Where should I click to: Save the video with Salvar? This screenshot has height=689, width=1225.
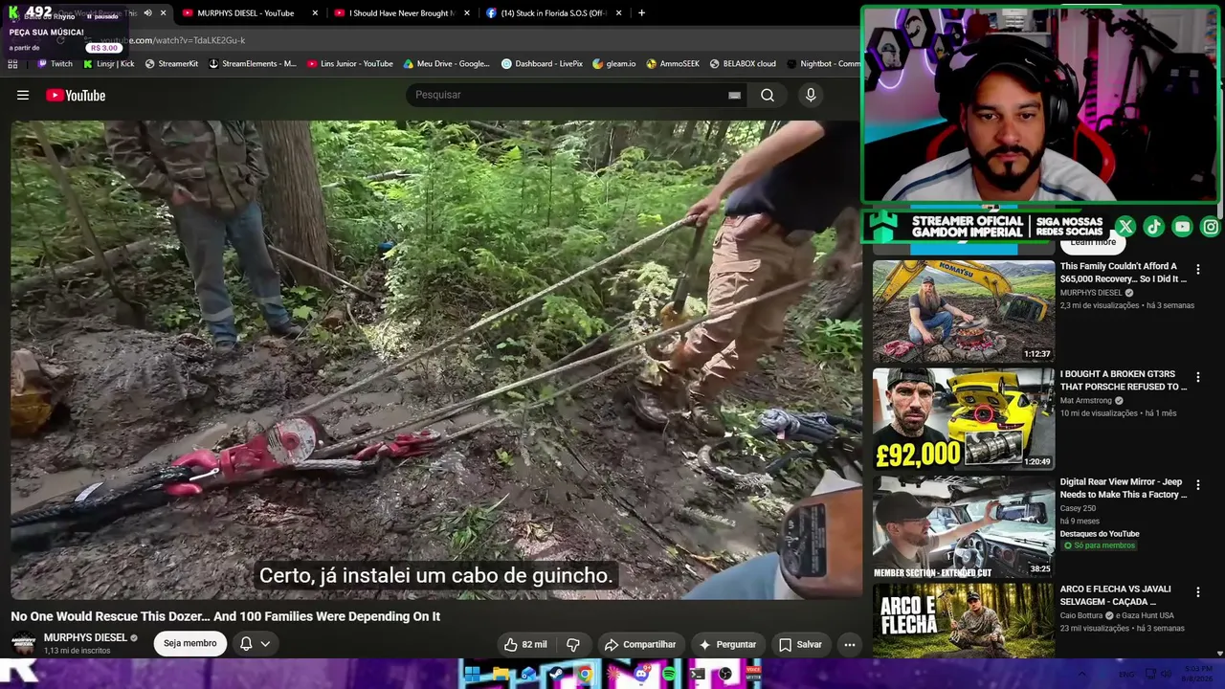(800, 644)
